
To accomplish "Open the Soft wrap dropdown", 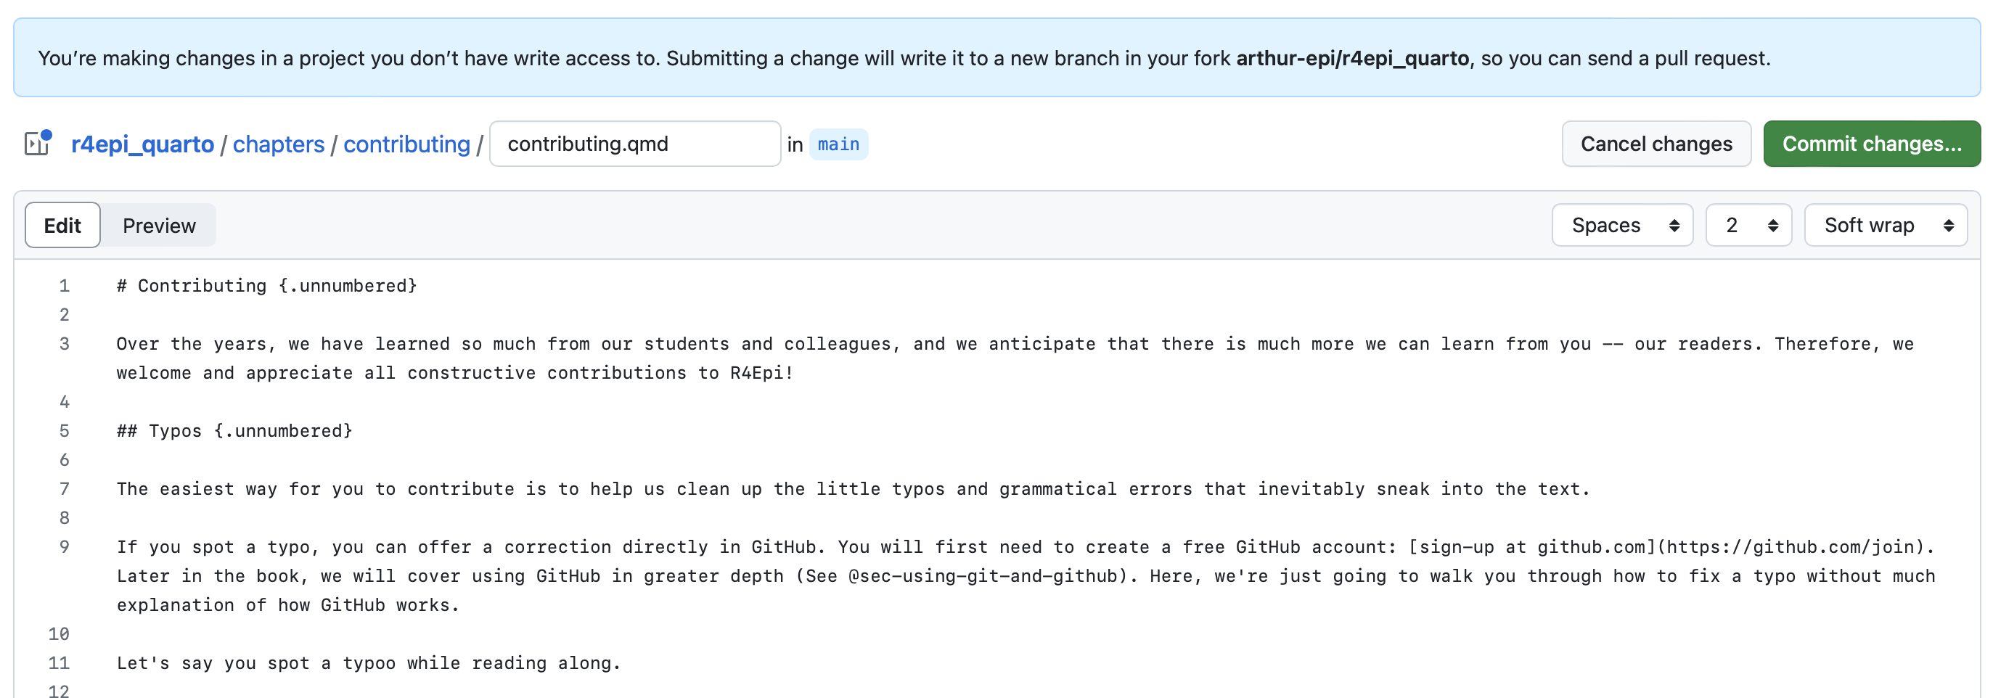I will click(1885, 225).
